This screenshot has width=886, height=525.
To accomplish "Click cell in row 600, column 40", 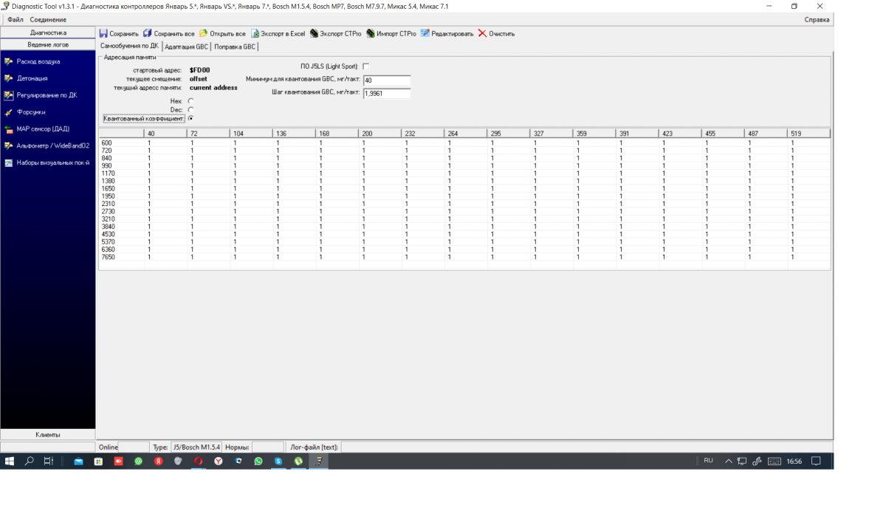I will click(x=165, y=143).
